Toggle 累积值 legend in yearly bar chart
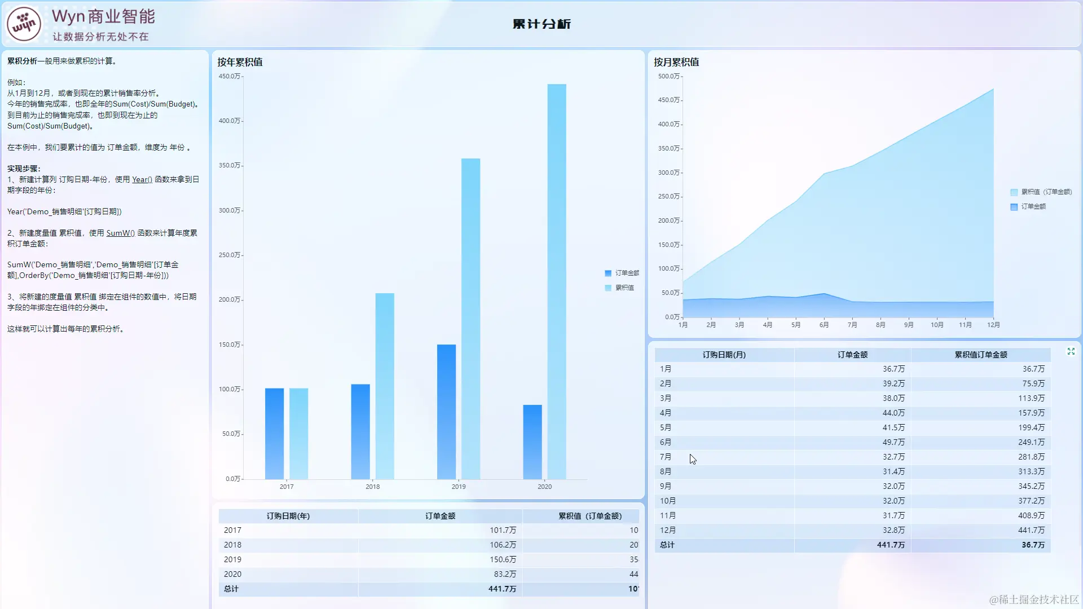Screen dimensions: 1083x609 (x=624, y=288)
